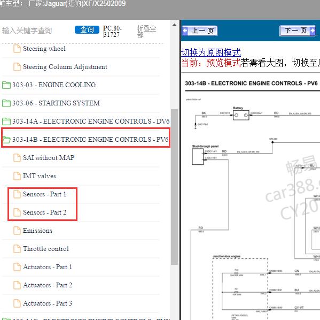
Task: Open the Steering wheel document icon
Action: point(17,49)
